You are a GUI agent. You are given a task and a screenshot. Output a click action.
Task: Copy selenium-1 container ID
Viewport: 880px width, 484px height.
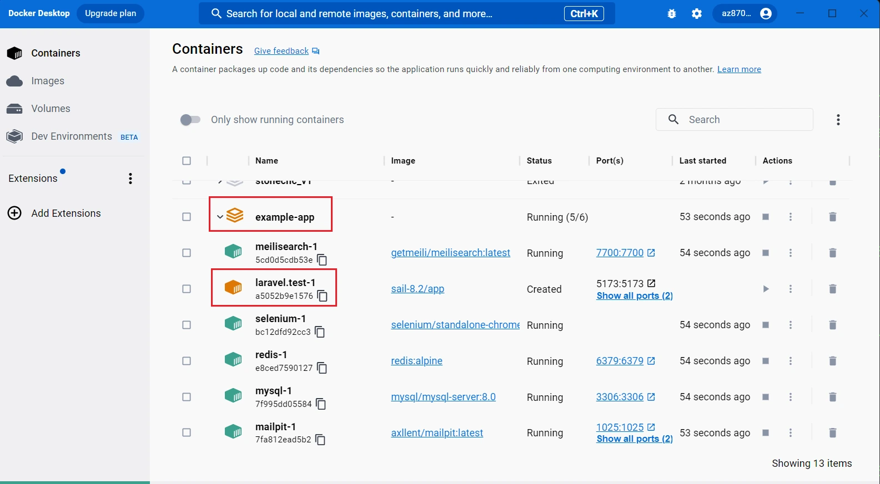click(x=320, y=332)
